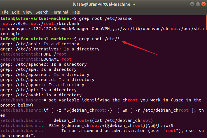
Task: Click the /etc/anacrontab:LOGNAME=root line
Action: tap(36, 59)
